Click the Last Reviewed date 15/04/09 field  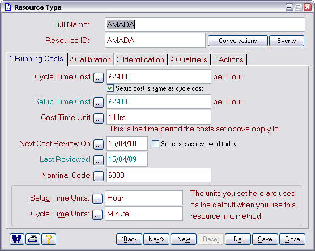coord(127,159)
